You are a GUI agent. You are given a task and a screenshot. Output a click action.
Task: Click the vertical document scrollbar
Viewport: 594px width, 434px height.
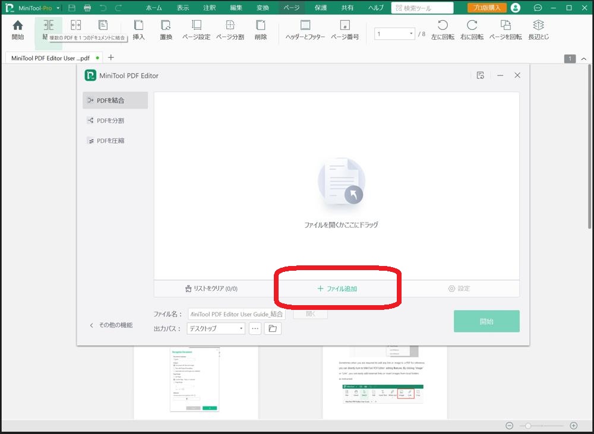[589, 146]
